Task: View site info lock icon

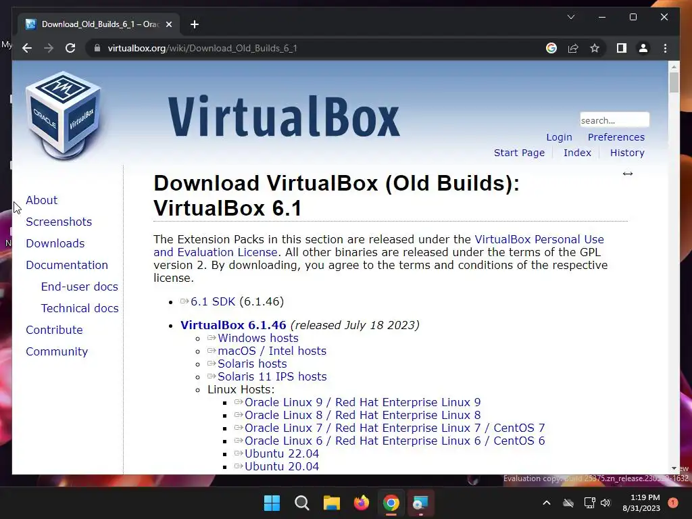Action: pos(97,48)
